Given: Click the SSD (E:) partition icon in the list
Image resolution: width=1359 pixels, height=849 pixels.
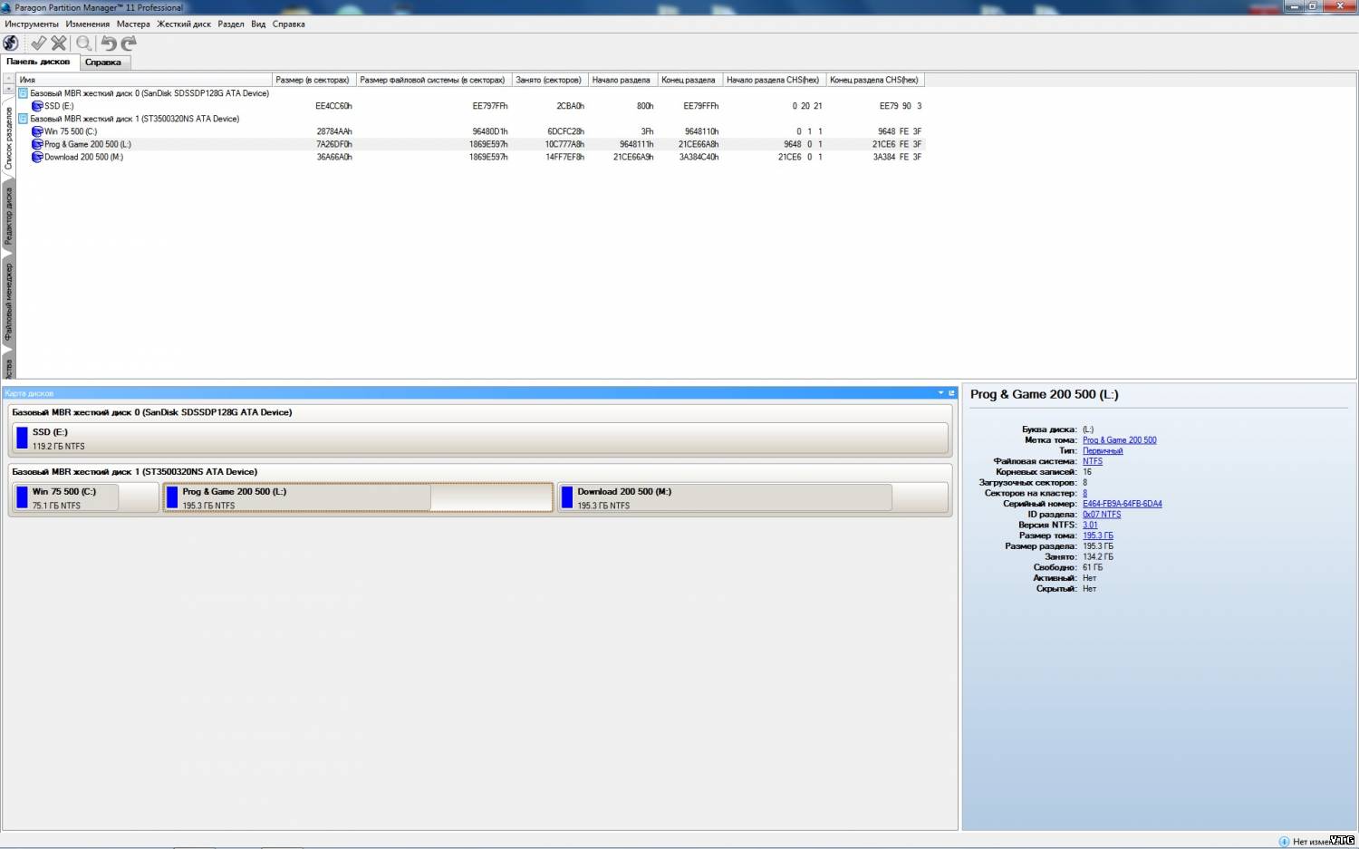Looking at the screenshot, I should [37, 106].
